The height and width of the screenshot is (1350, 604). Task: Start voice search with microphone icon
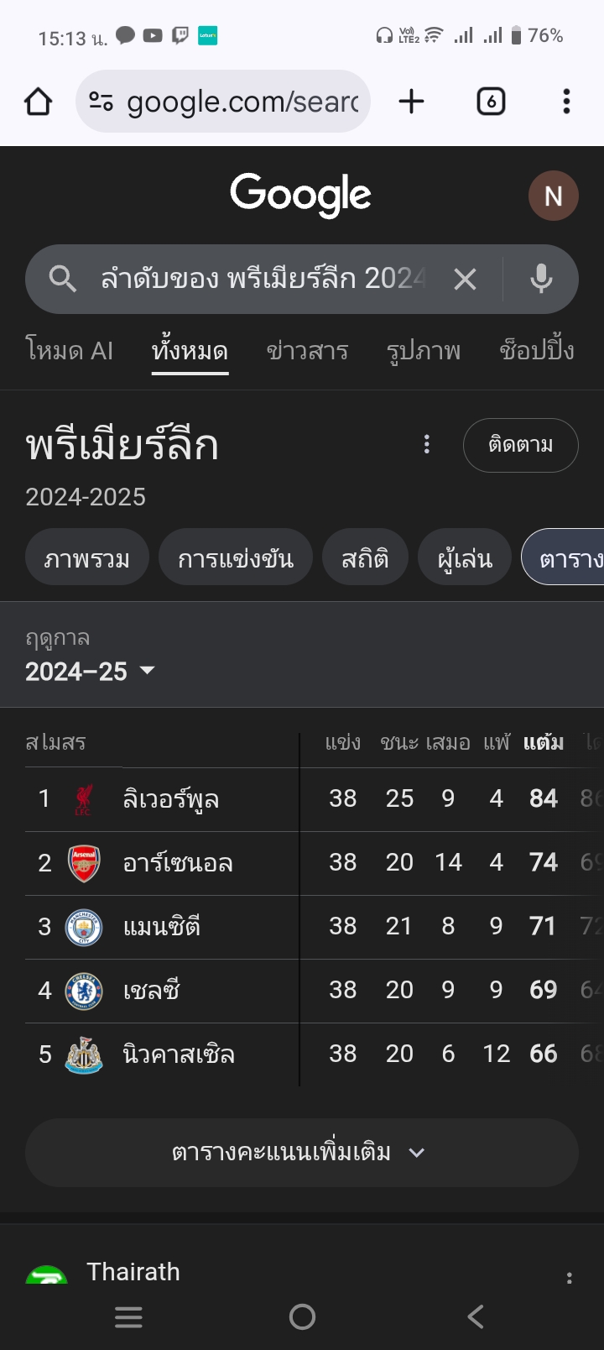[x=541, y=279]
